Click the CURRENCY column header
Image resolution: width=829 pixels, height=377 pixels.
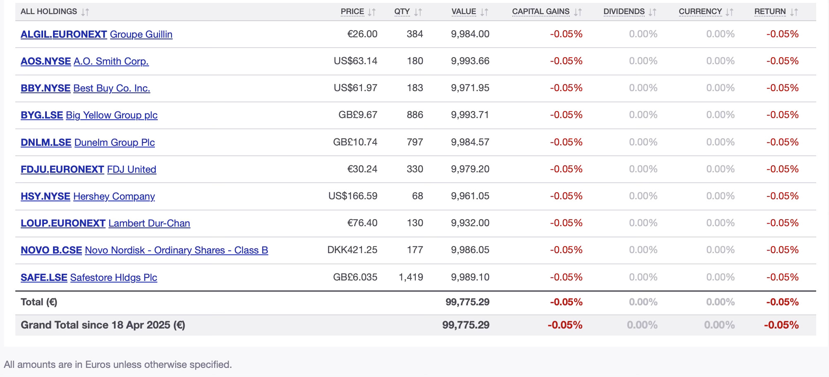[x=700, y=12]
